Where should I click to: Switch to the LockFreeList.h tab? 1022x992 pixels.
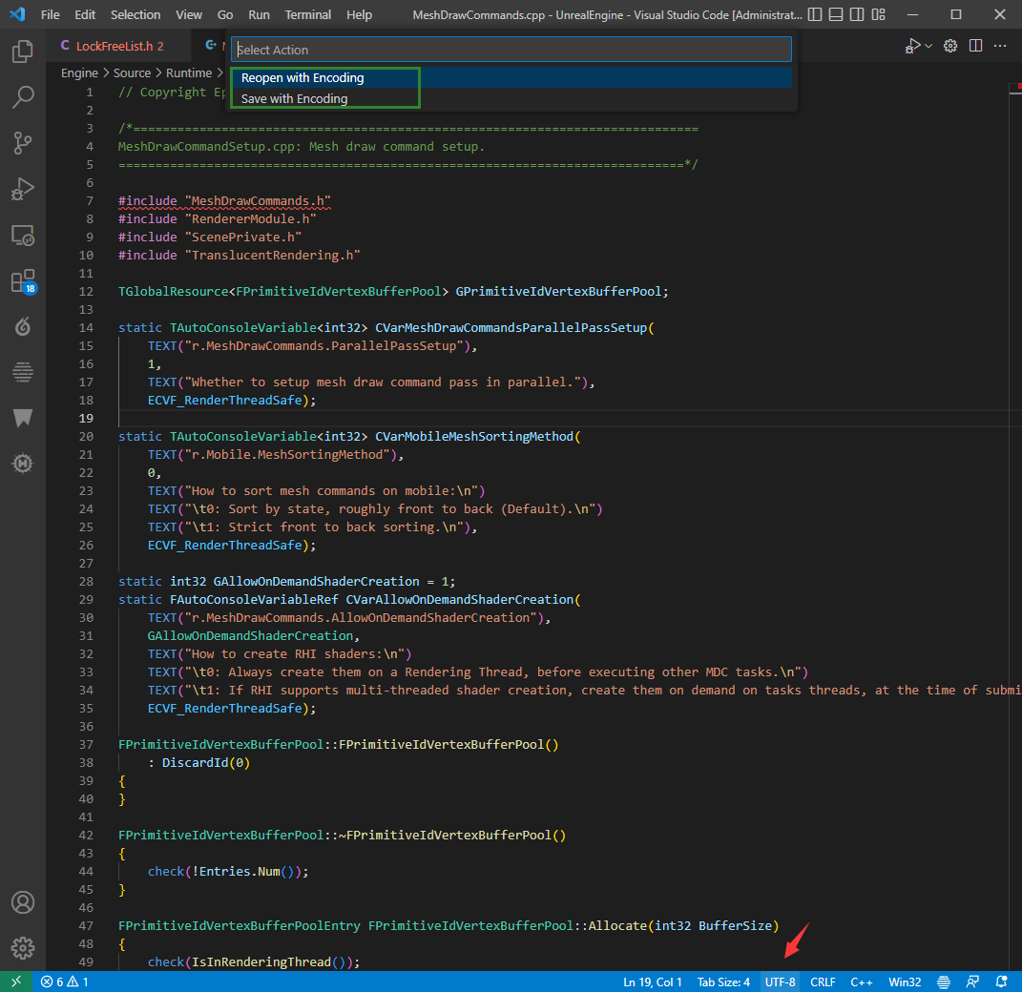[x=113, y=46]
